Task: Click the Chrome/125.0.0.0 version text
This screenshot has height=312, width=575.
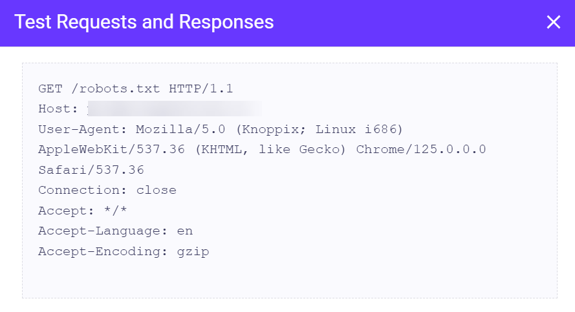Action: pyautogui.click(x=421, y=149)
